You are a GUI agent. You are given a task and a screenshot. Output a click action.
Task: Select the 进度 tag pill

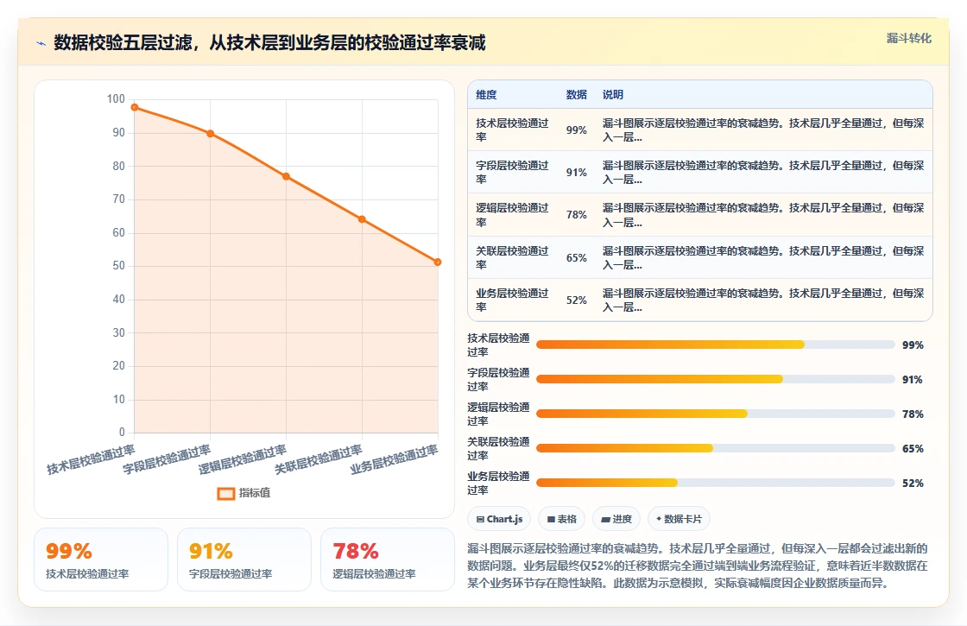pos(616,519)
